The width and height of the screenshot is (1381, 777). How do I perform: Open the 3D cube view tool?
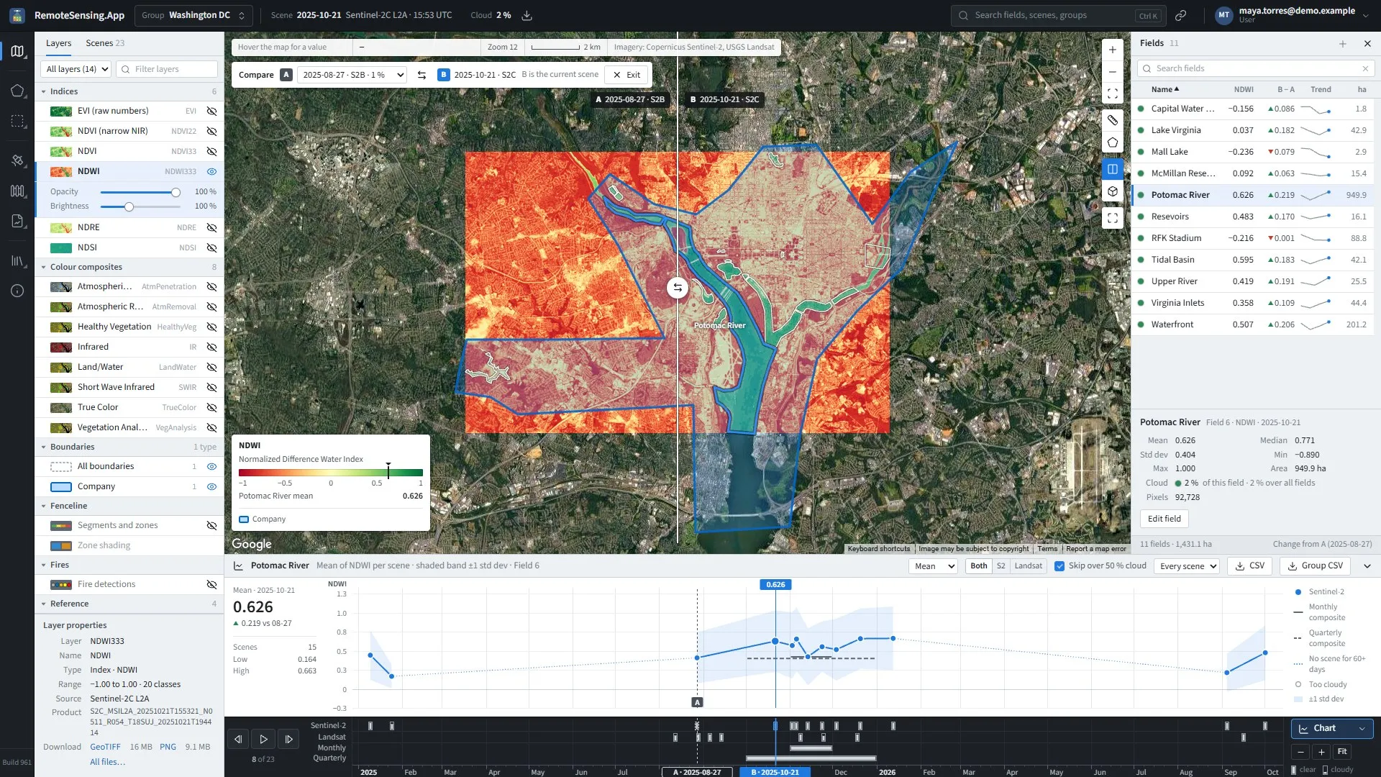point(1112,191)
